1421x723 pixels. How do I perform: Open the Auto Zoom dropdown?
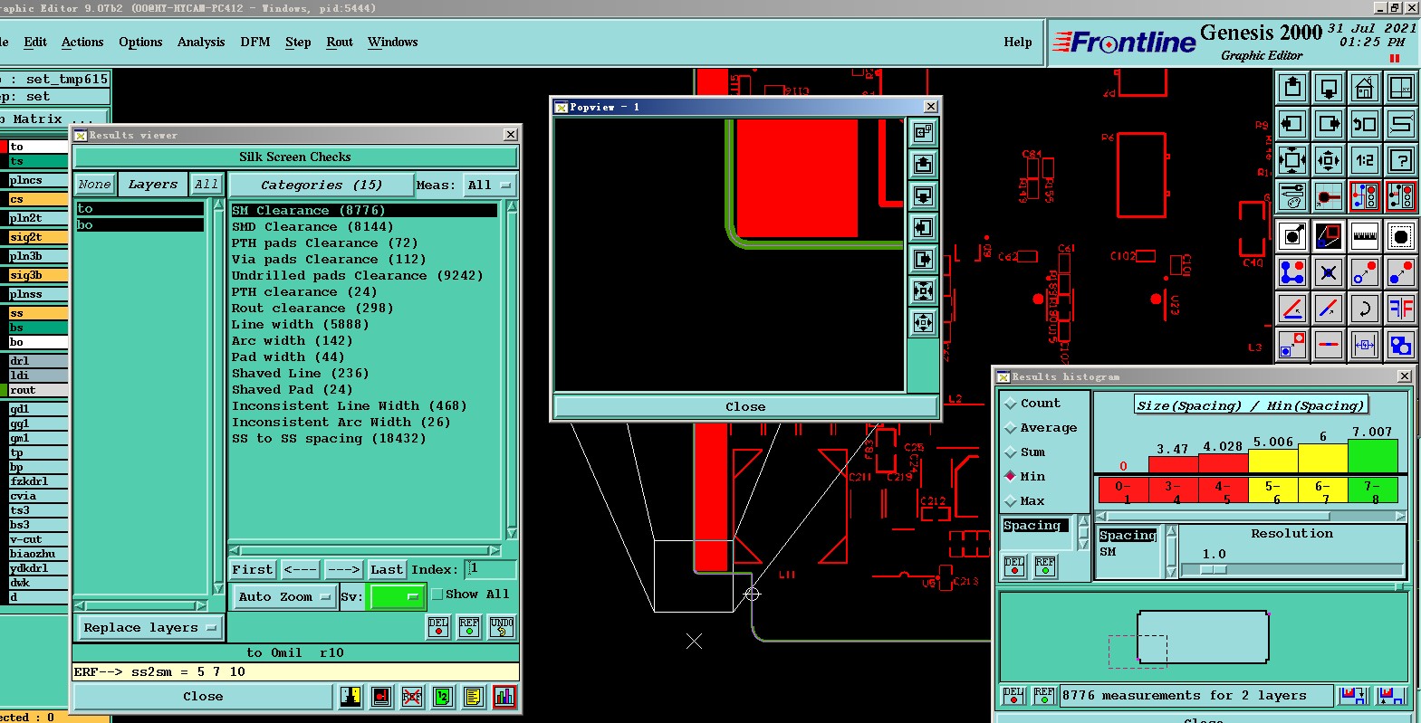(x=283, y=597)
